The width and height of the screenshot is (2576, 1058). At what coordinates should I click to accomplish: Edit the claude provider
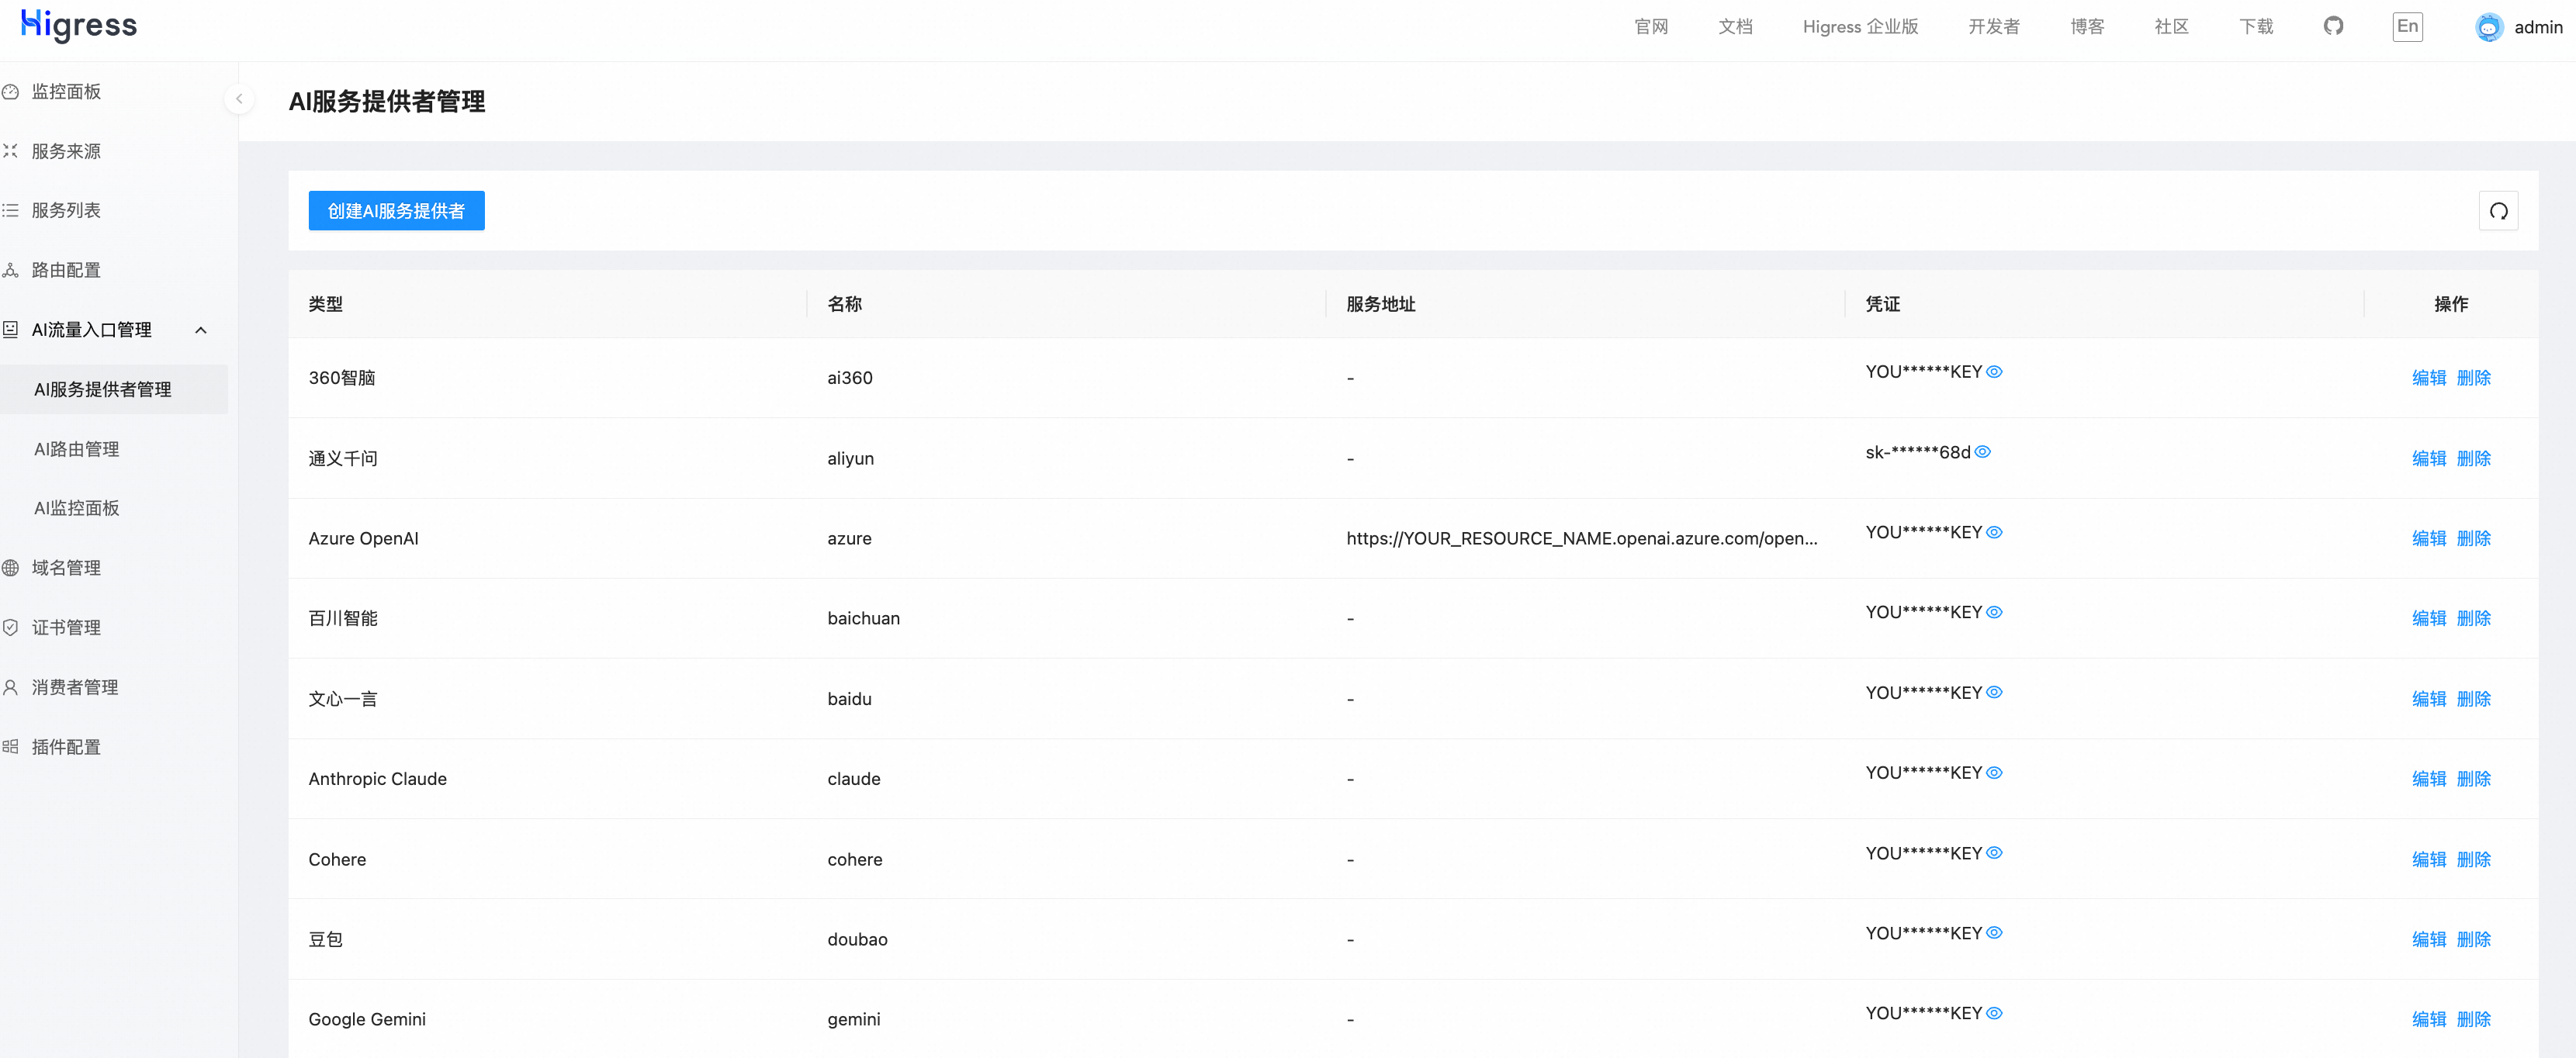pos(2429,779)
